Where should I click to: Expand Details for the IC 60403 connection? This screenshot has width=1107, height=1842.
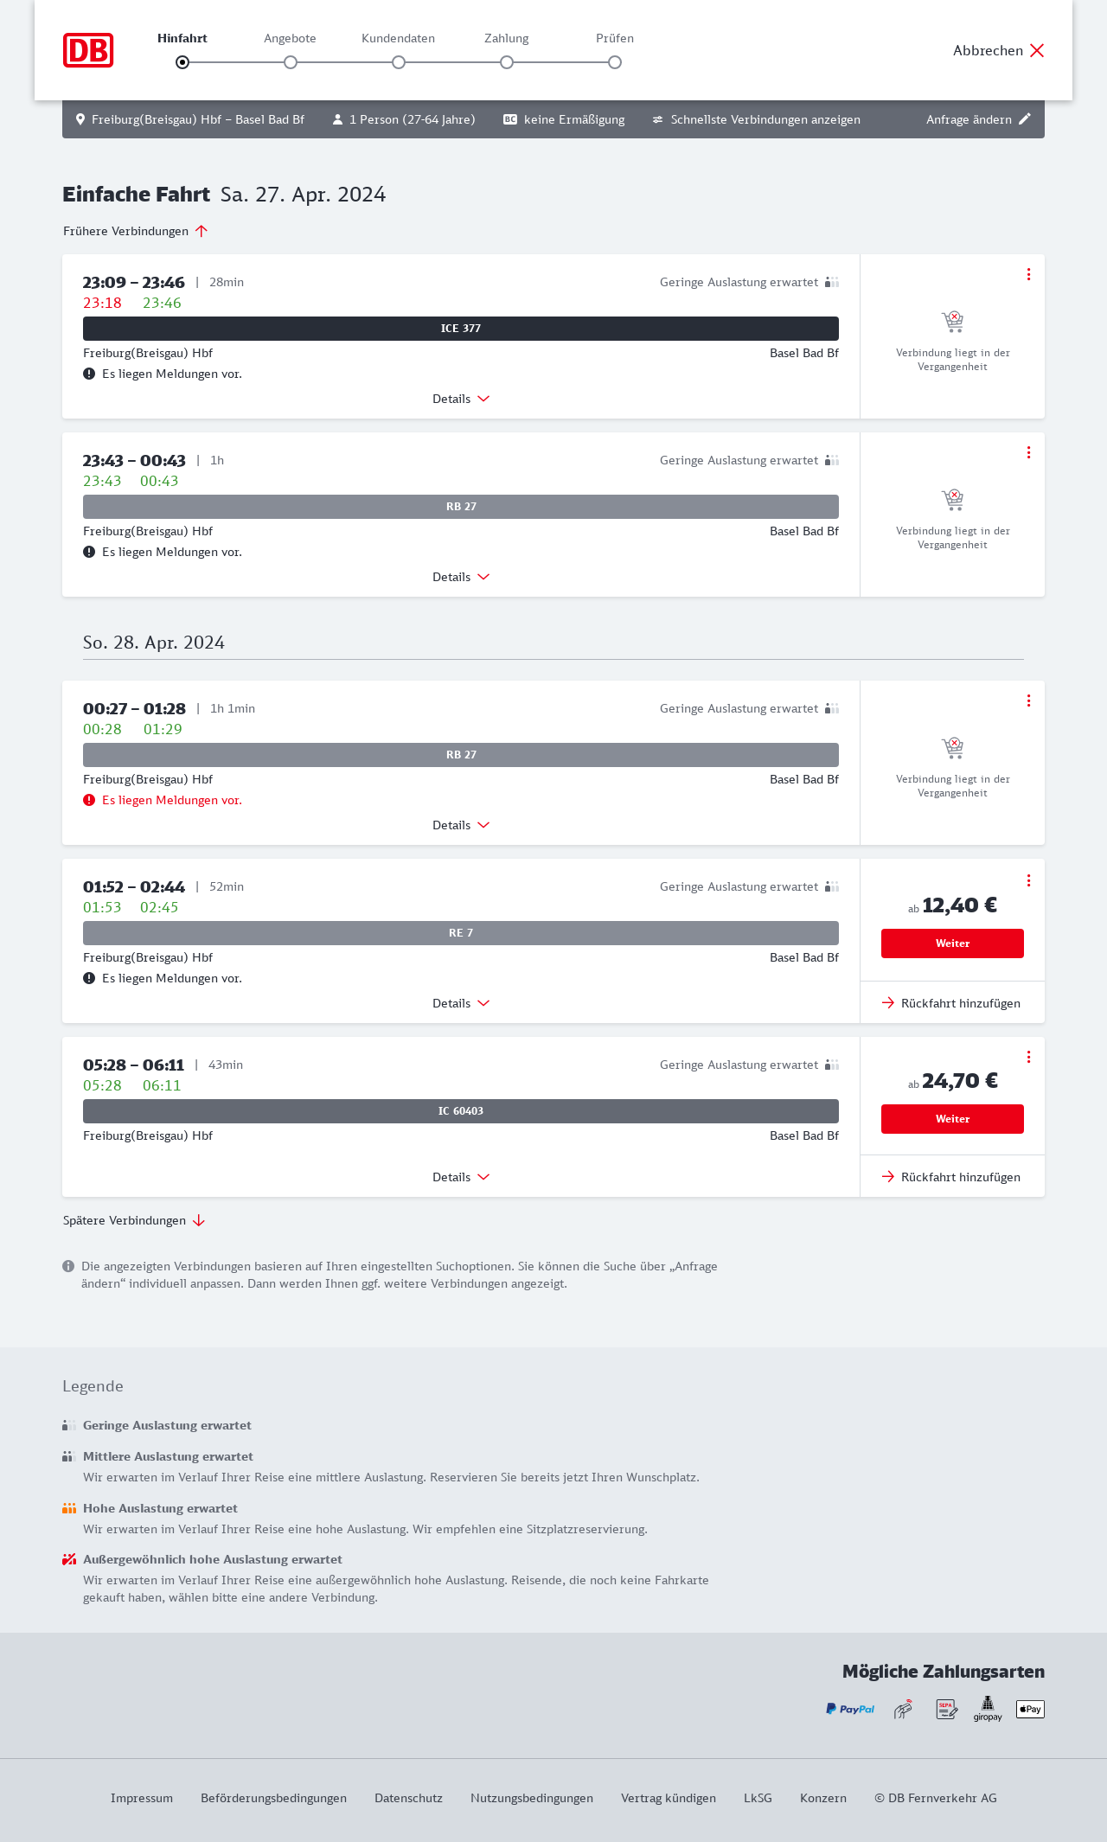pyautogui.click(x=461, y=1177)
